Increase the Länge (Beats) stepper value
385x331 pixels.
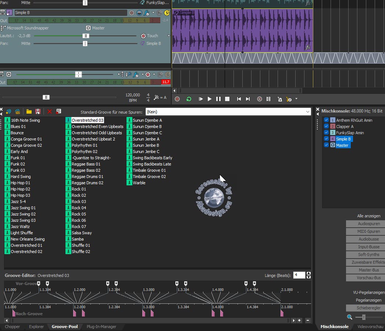point(309,273)
